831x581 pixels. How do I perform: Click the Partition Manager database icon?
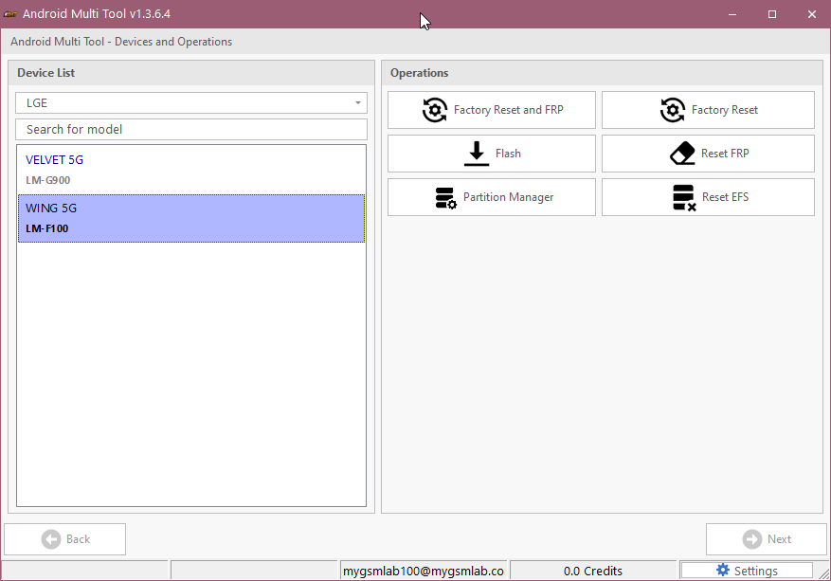click(445, 198)
